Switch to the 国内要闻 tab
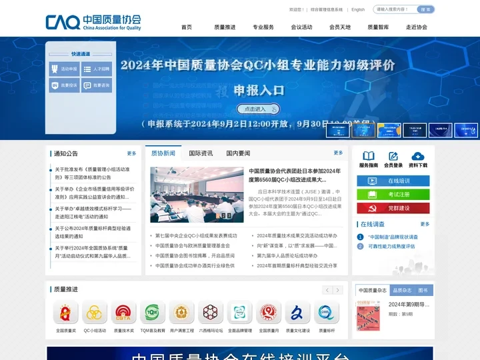The height and width of the screenshot is (360, 480). pyautogui.click(x=238, y=153)
